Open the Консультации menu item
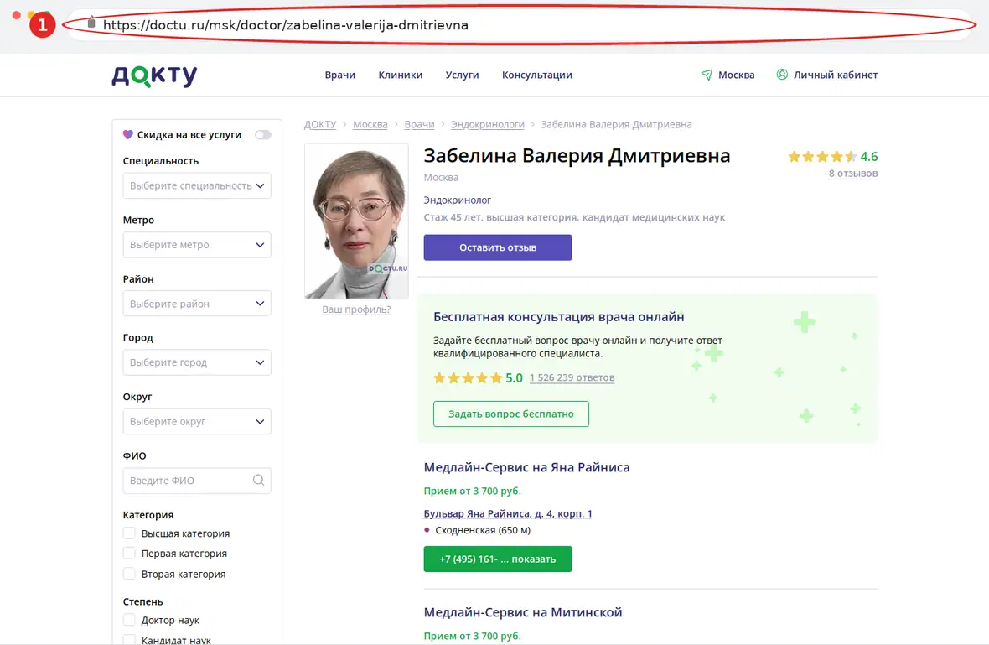 537,75
